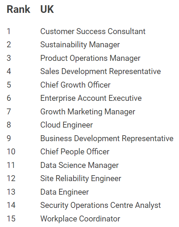This screenshot has height=227, width=179.
Task: Click rank number 10
Action: [x=11, y=152]
